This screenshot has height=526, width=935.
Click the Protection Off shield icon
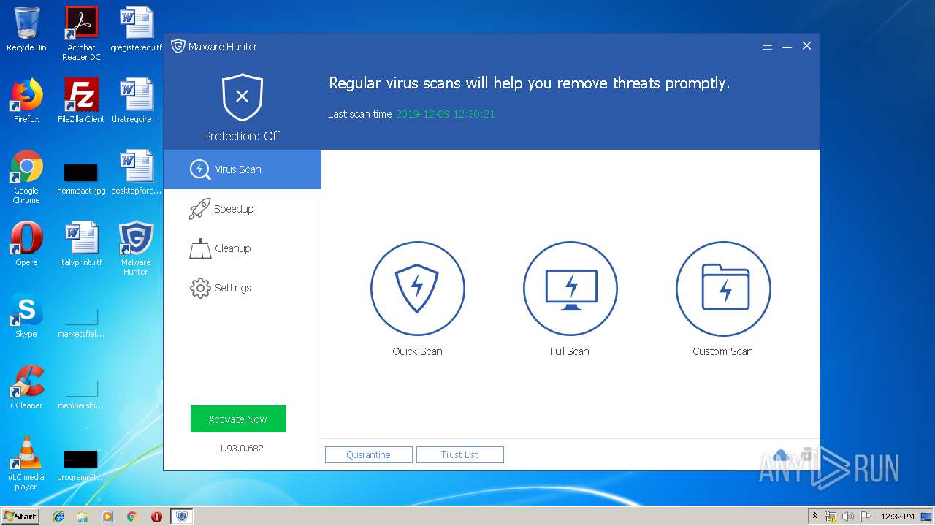(243, 97)
